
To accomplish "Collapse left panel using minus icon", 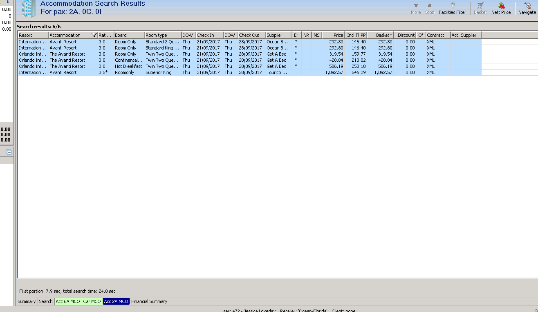I will (x=9, y=152).
